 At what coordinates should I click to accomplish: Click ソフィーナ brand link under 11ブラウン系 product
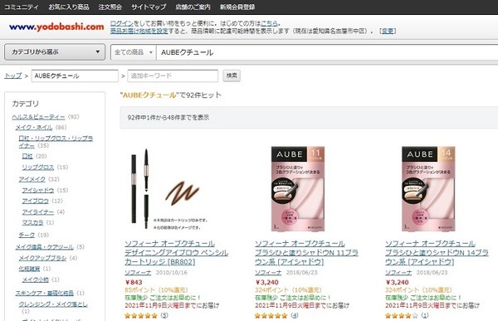tap(268, 272)
